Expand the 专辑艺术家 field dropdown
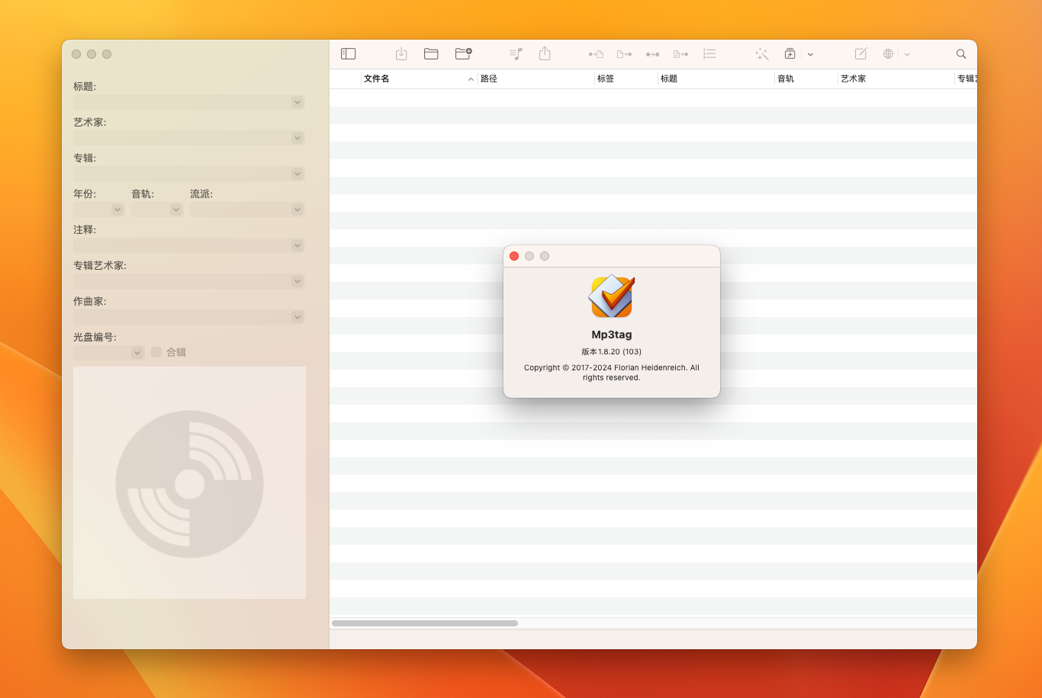 pos(297,281)
